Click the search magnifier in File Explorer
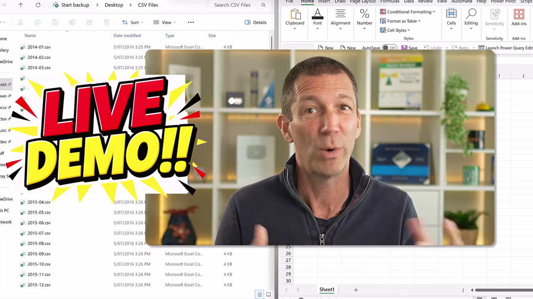Screen dimensions: 533x299 point(263,5)
